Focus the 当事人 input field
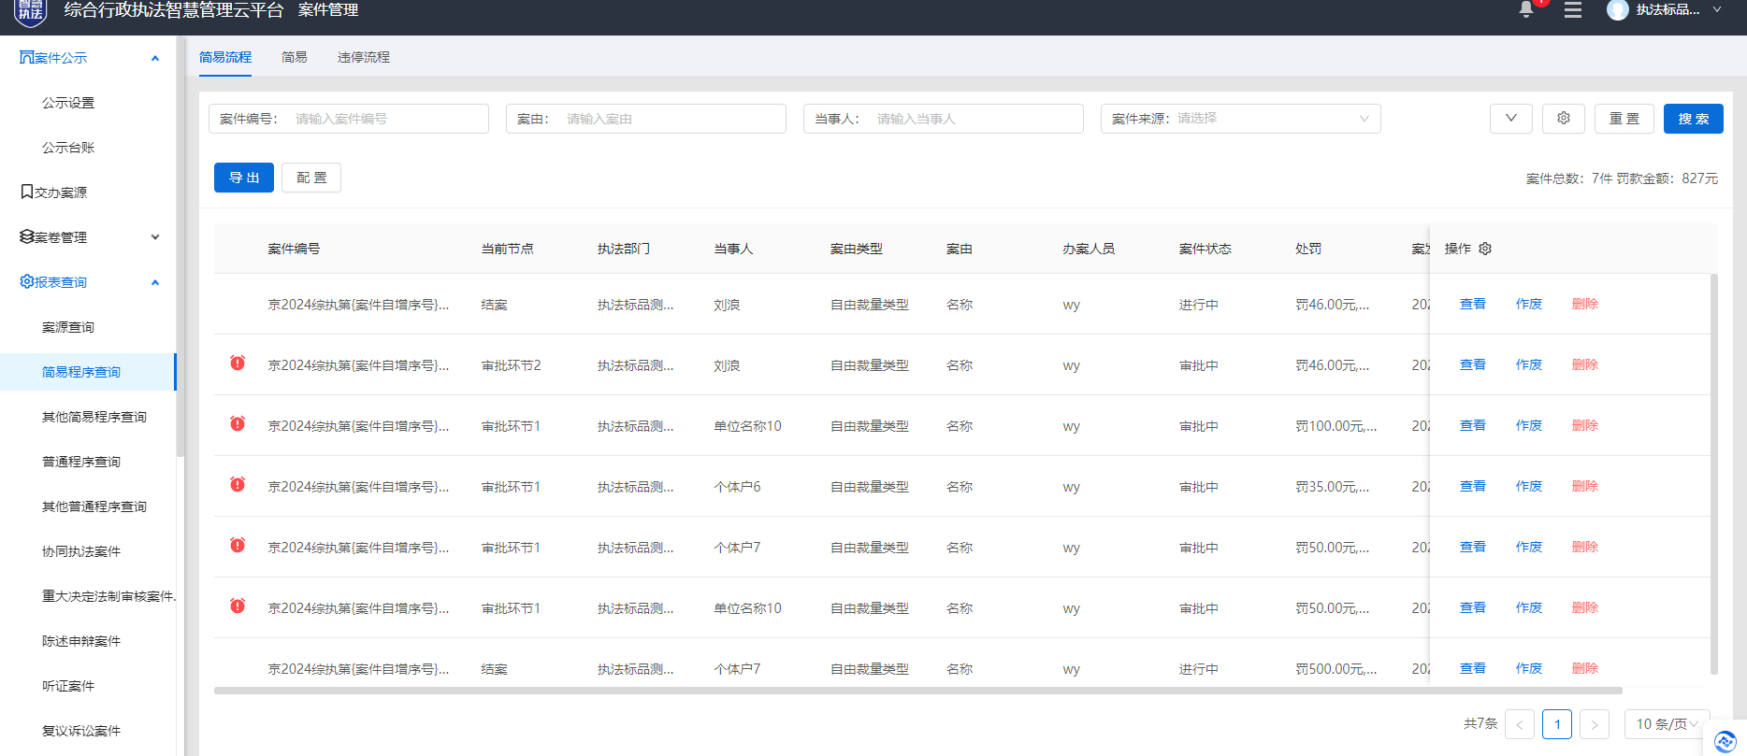 (x=944, y=119)
